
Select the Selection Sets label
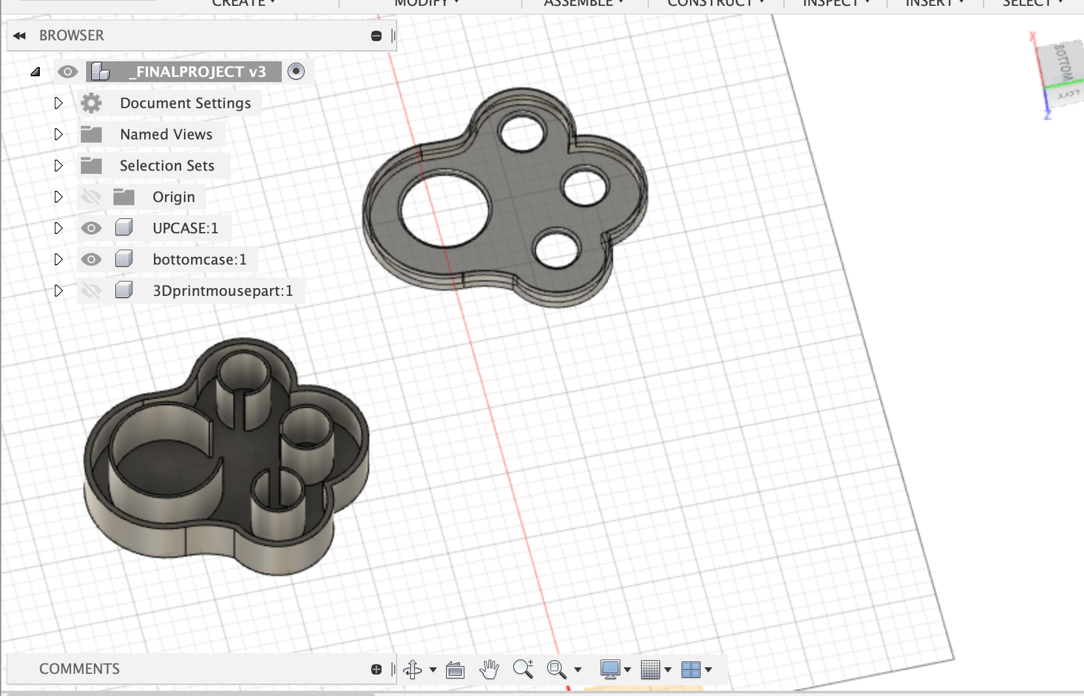tap(167, 166)
